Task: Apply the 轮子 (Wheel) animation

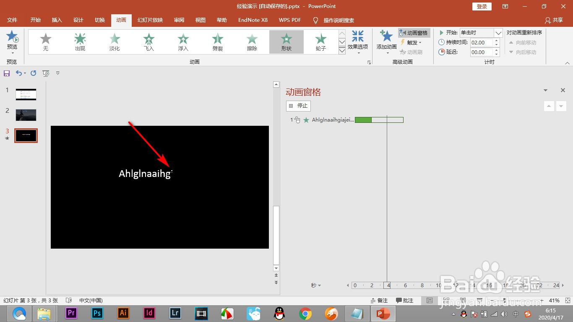Action: [321, 42]
